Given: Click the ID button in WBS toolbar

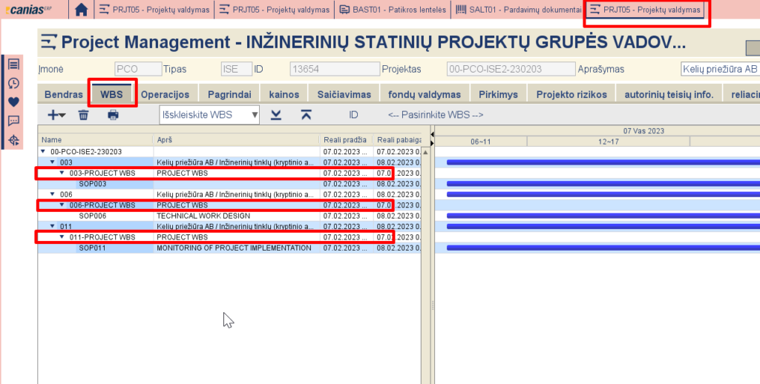Looking at the screenshot, I should 354,115.
